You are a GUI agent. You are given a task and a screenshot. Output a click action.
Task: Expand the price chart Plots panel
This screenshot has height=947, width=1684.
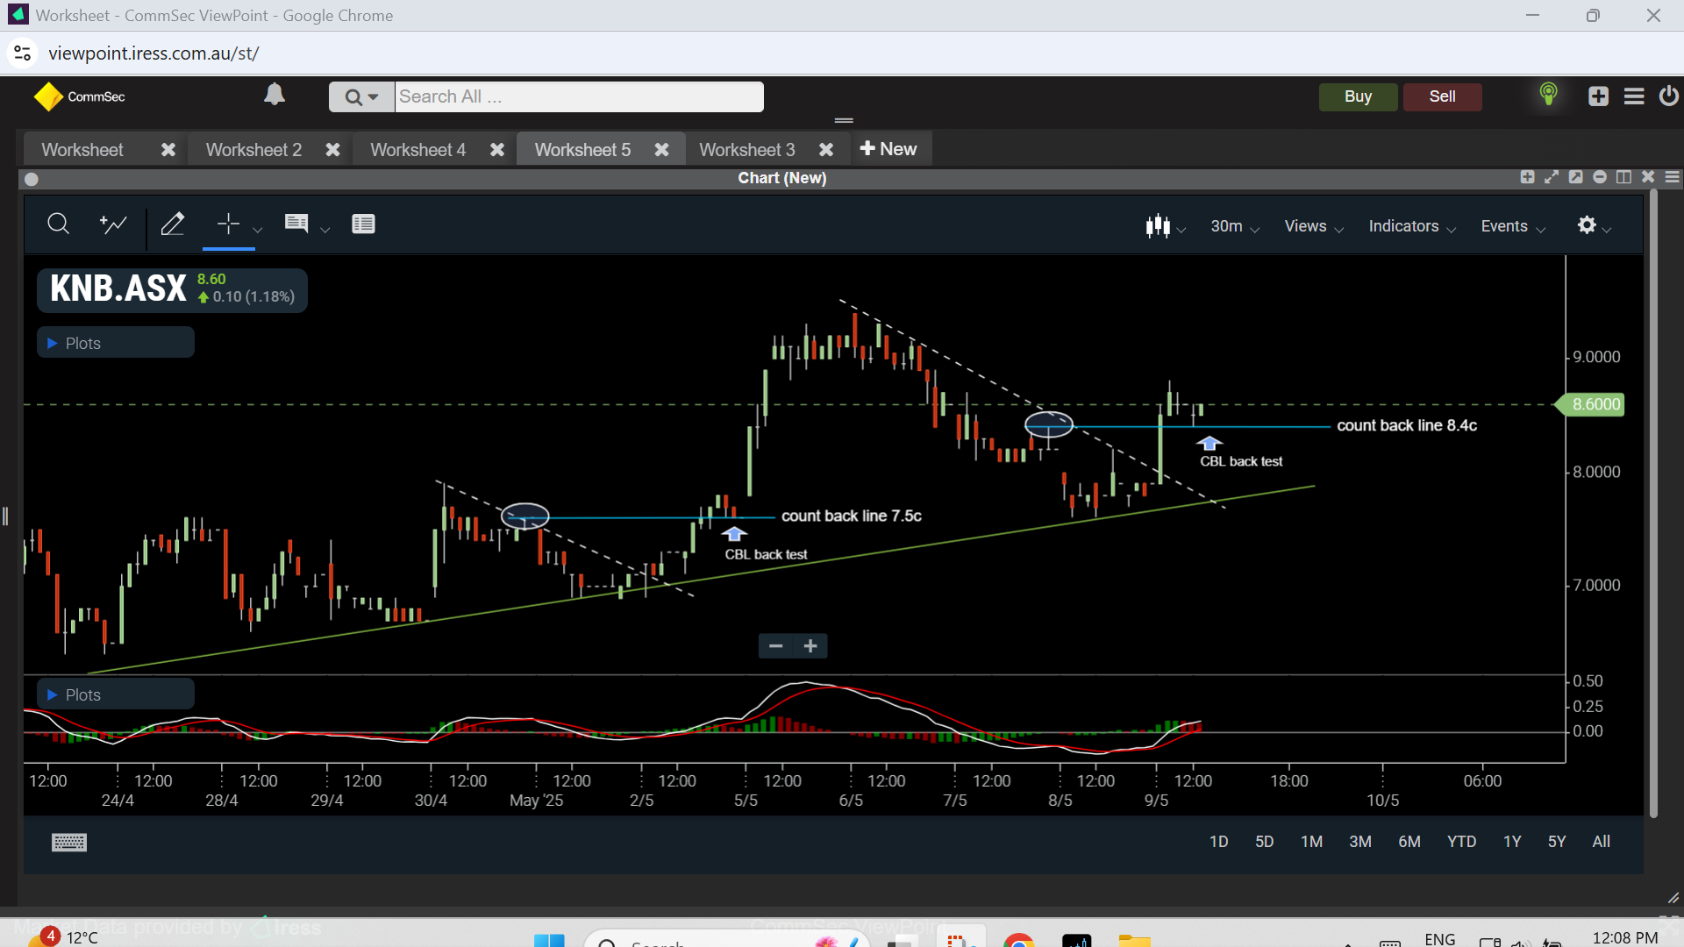115,343
